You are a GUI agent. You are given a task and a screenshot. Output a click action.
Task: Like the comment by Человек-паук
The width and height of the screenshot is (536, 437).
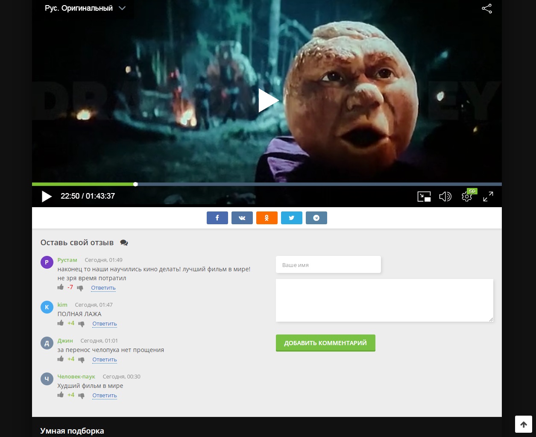[61, 395]
